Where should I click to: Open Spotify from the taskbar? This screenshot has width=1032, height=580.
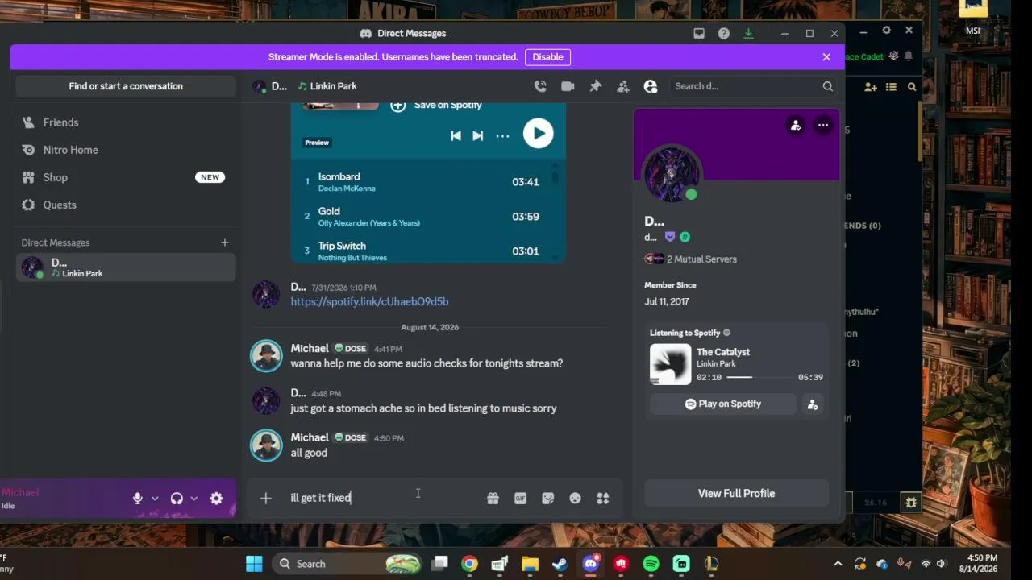point(651,564)
